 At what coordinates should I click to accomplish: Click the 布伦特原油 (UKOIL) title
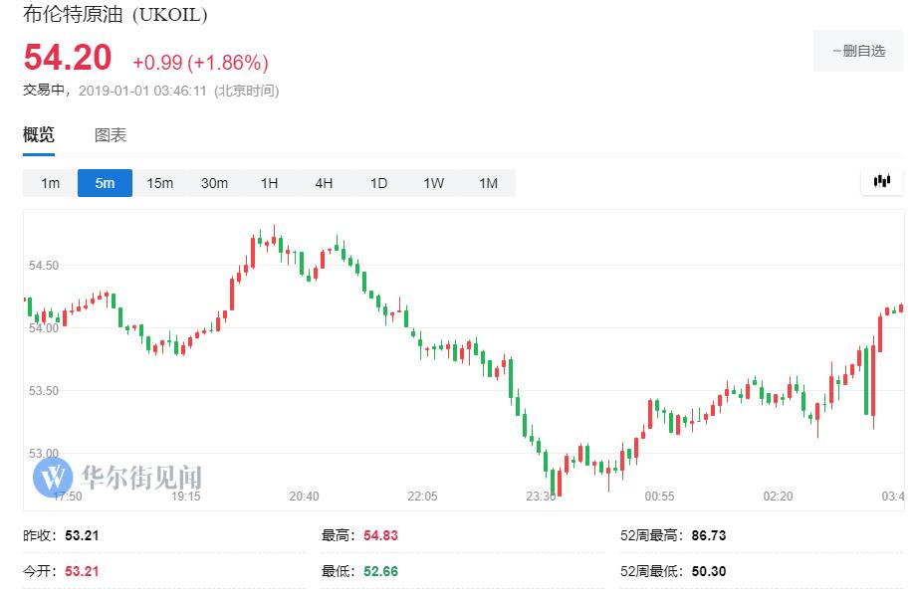pos(115,16)
